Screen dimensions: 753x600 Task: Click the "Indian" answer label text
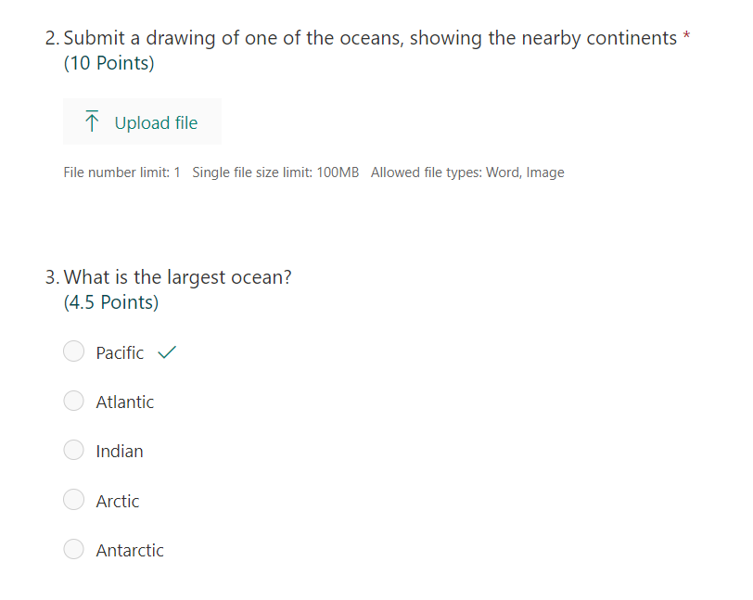(x=120, y=452)
